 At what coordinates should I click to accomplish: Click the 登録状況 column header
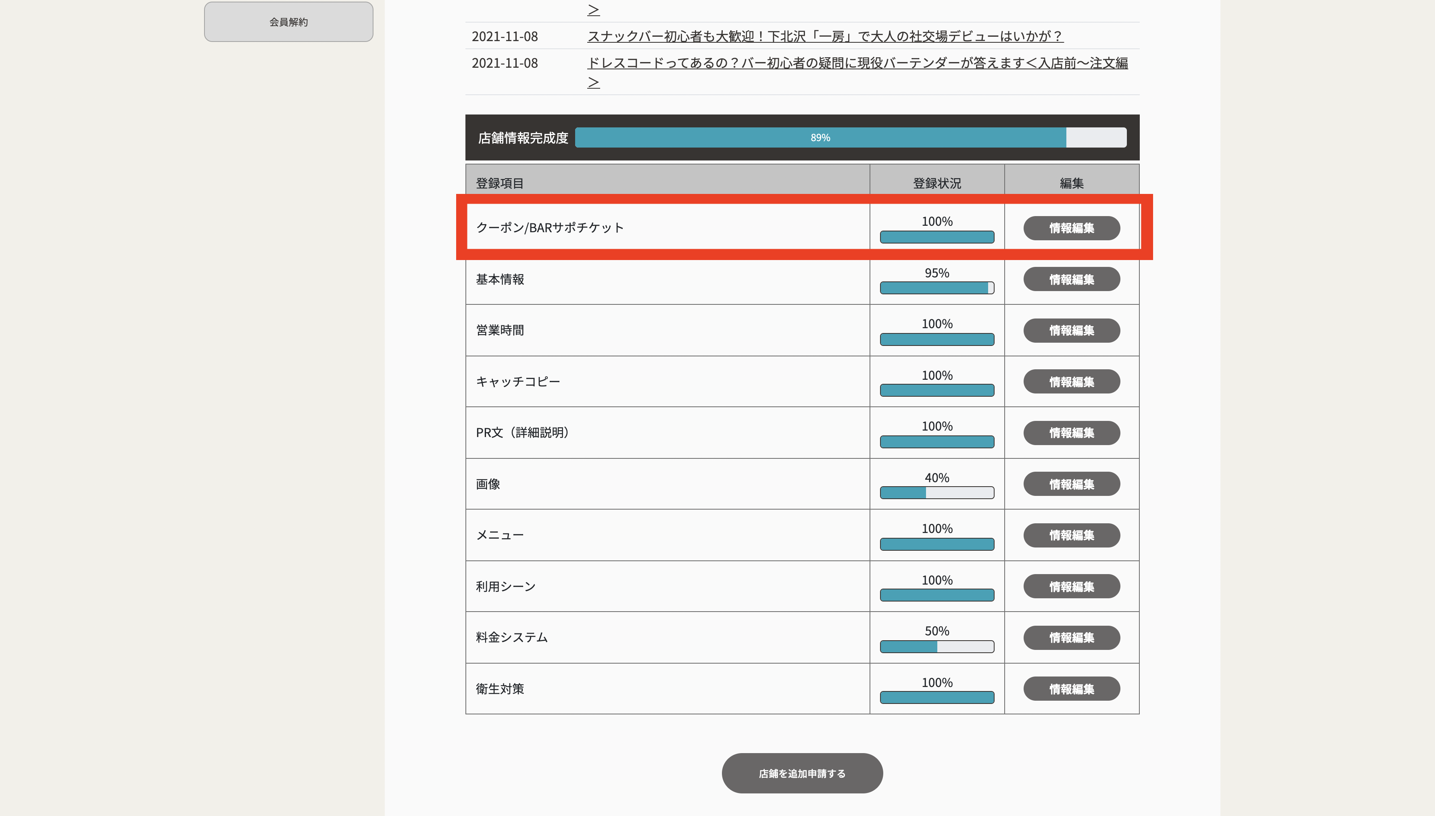(x=937, y=183)
